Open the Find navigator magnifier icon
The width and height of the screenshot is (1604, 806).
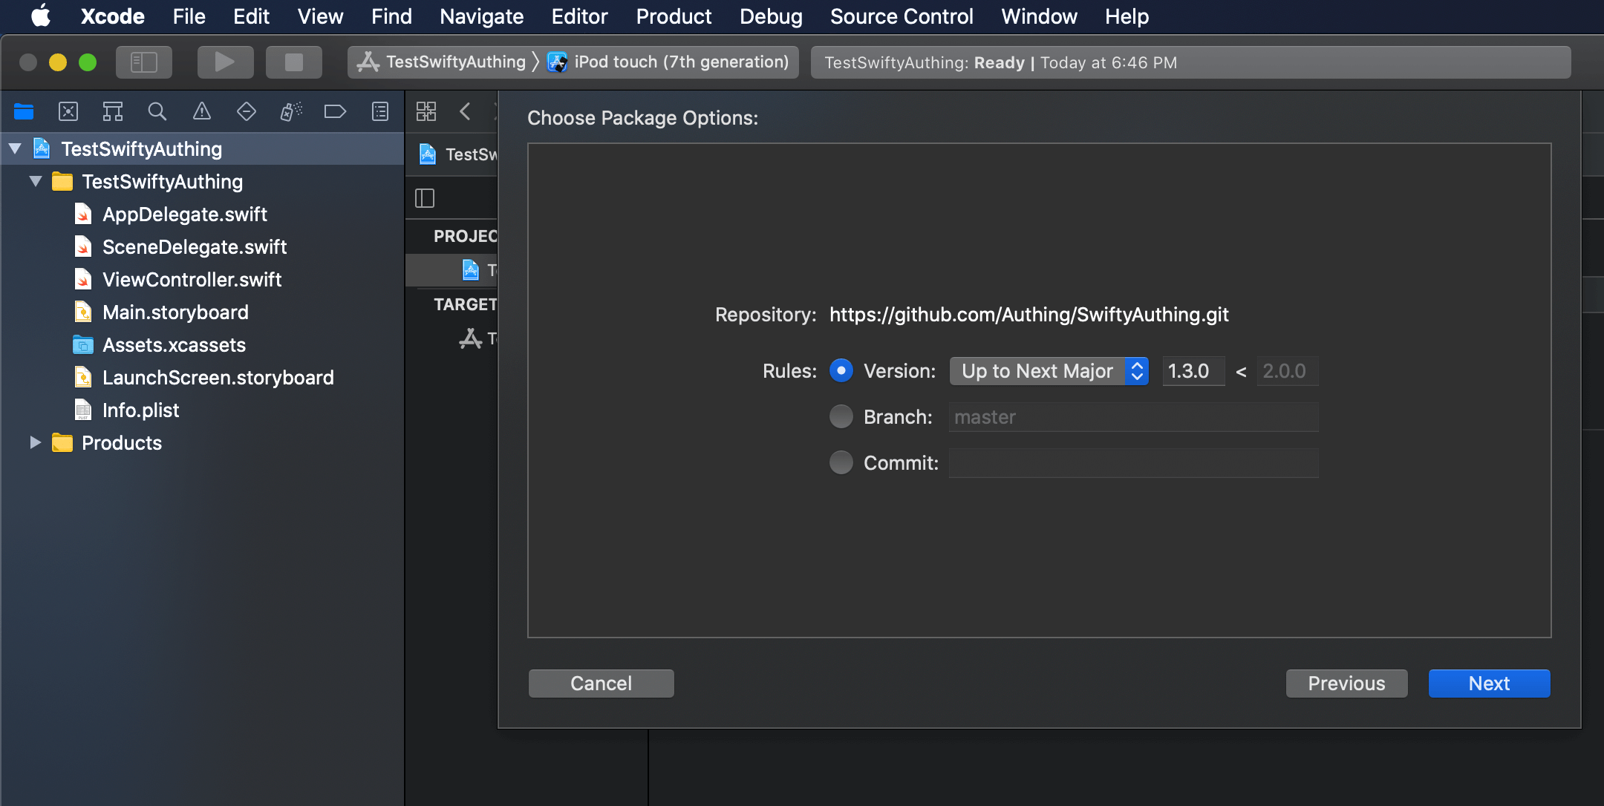click(x=157, y=112)
